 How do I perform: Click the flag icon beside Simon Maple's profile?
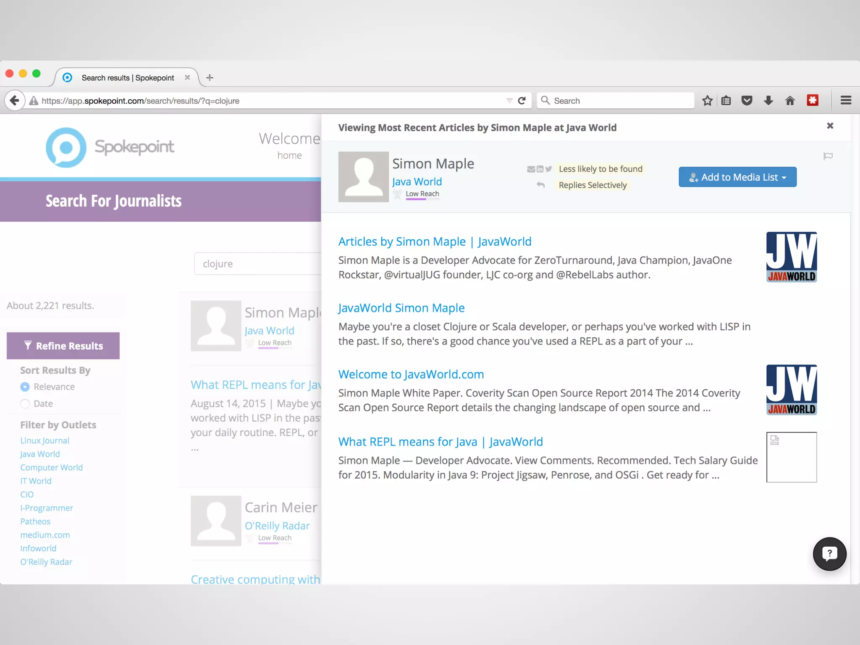828,156
